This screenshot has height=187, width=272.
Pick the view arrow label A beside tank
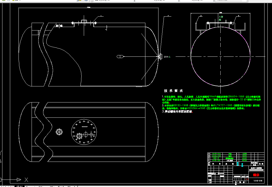tap(169, 57)
